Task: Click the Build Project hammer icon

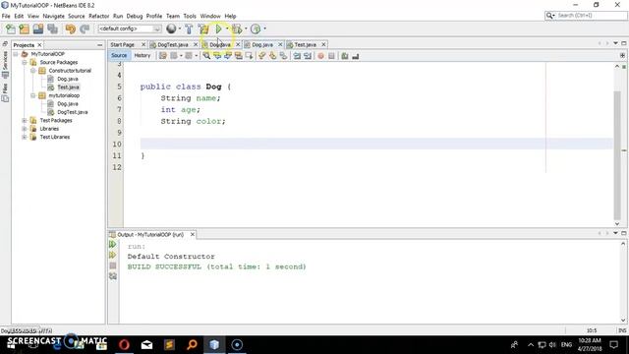Action: tap(189, 29)
